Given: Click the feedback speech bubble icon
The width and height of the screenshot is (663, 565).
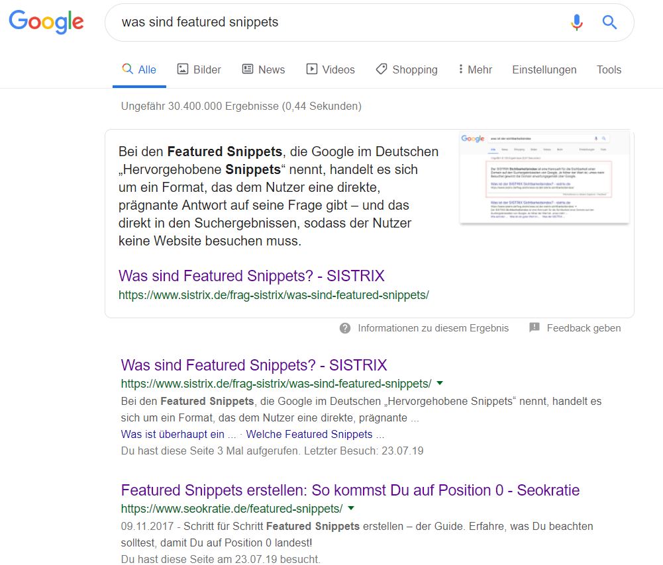Looking at the screenshot, I should tap(535, 328).
